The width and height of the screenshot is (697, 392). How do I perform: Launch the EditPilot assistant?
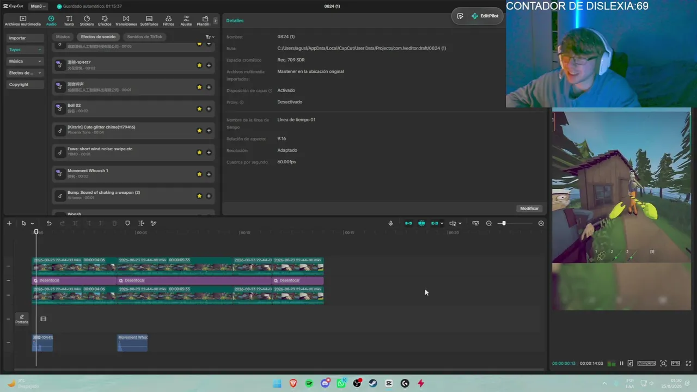tap(485, 16)
